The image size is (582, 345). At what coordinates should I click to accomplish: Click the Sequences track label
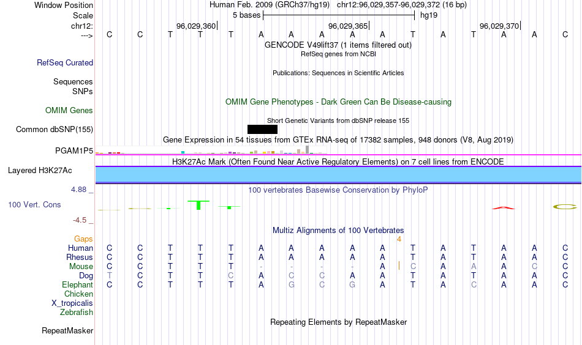[73, 81]
